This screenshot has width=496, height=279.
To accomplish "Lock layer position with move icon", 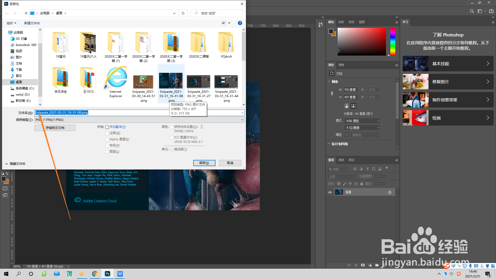I will pos(350,184).
